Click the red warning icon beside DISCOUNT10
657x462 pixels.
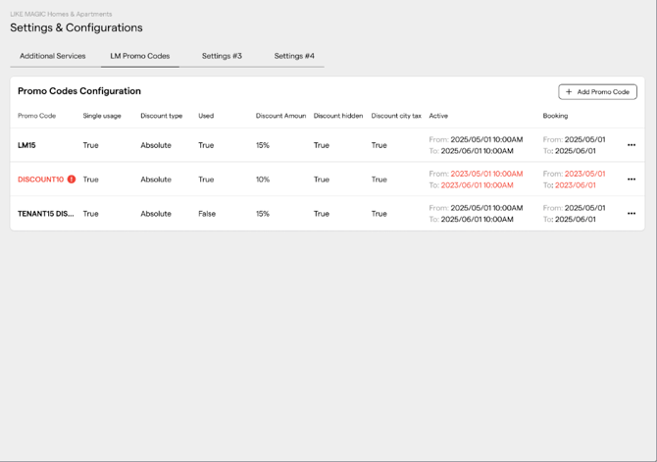(72, 180)
